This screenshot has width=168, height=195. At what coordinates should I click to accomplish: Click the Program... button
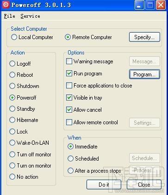tap(144, 74)
